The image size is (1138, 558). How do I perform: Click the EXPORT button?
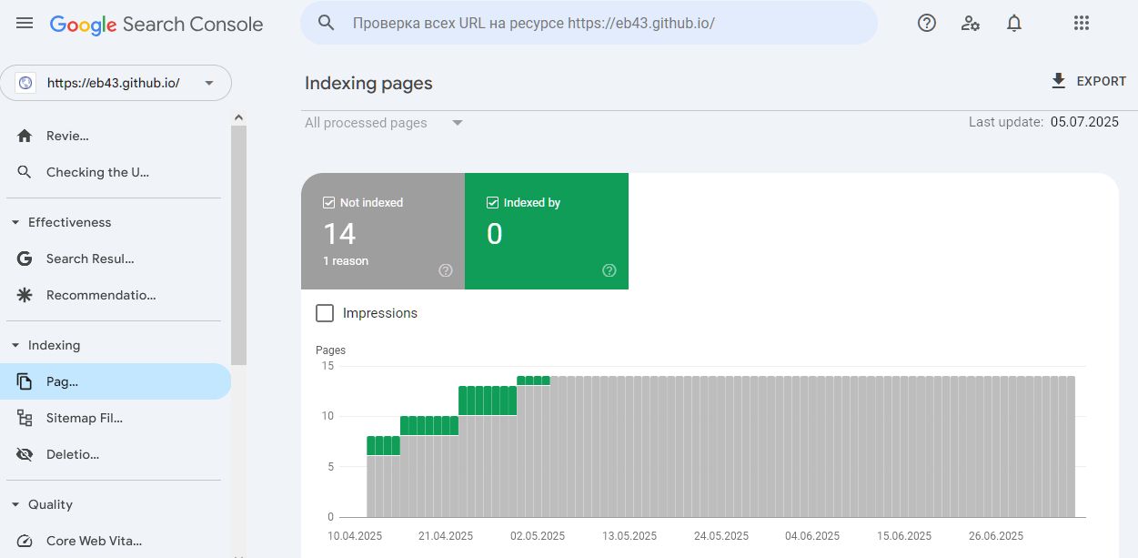click(1088, 81)
